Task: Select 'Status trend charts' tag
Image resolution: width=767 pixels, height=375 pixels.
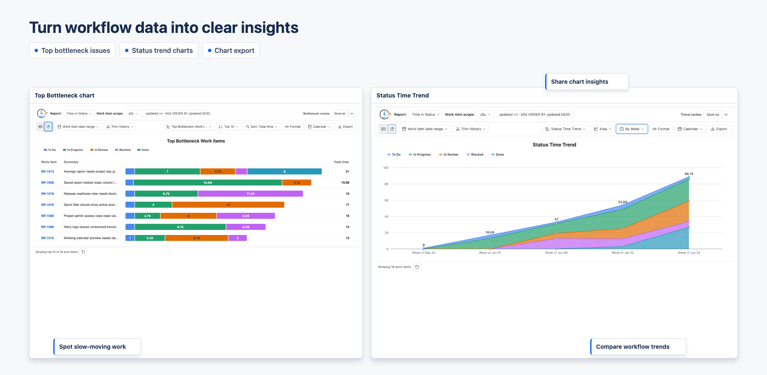Action: (159, 50)
